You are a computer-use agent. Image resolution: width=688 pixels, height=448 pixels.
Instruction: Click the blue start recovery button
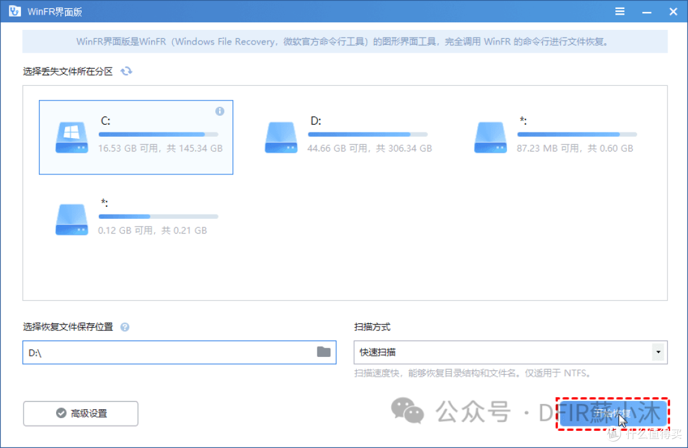click(x=613, y=414)
